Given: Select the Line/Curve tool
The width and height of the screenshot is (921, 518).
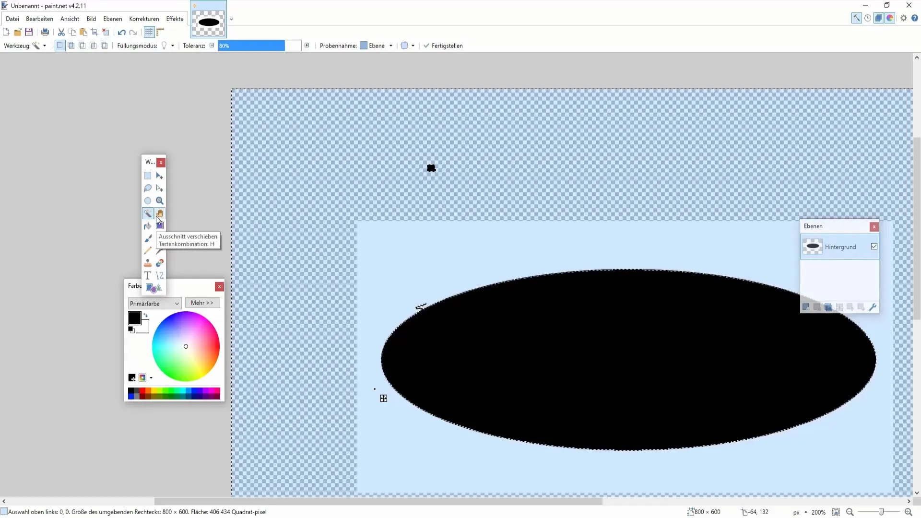Looking at the screenshot, I should [160, 275].
